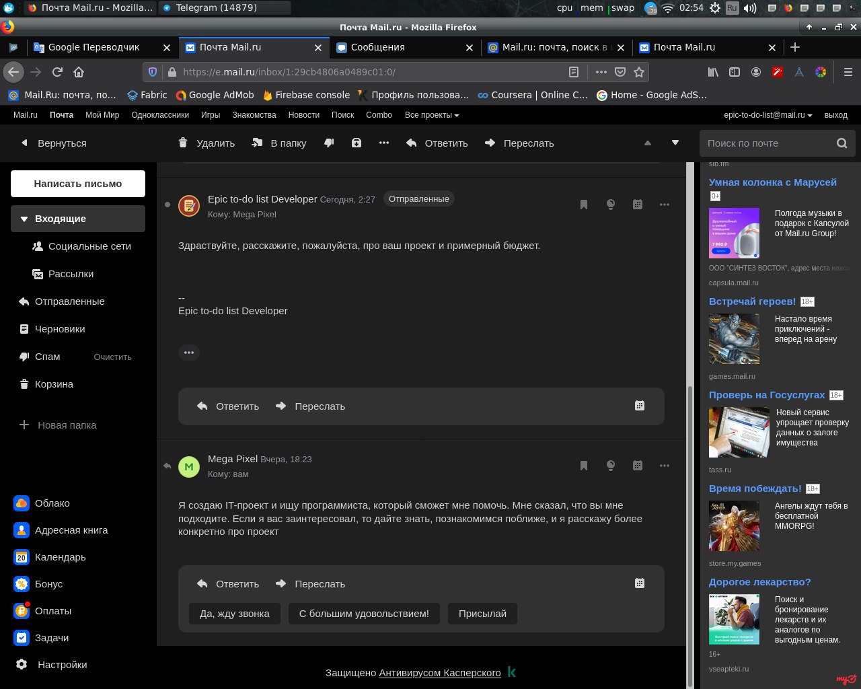Open Бонус service
The width and height of the screenshot is (861, 689).
[x=38, y=584]
